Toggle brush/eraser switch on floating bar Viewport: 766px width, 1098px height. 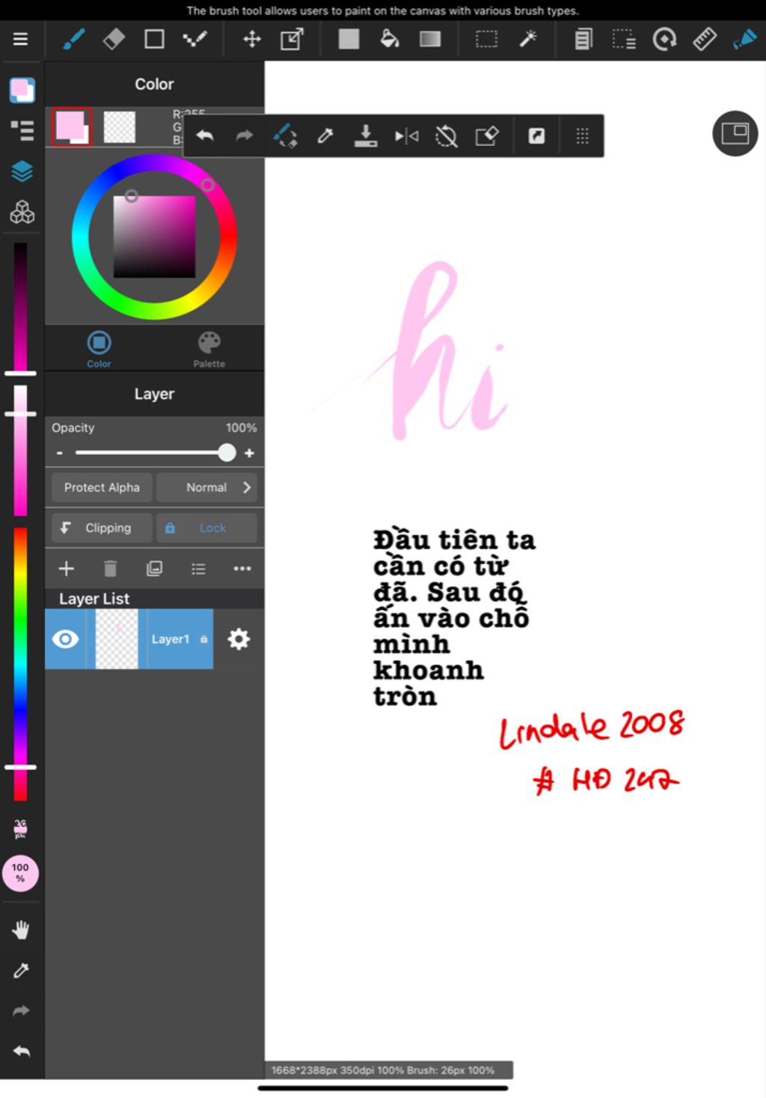285,135
